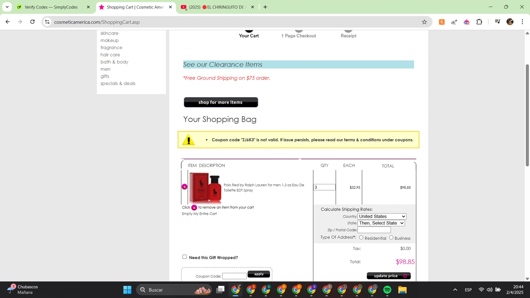This screenshot has height=298, width=530.
Task: Apply the coupon code
Action: point(259,274)
